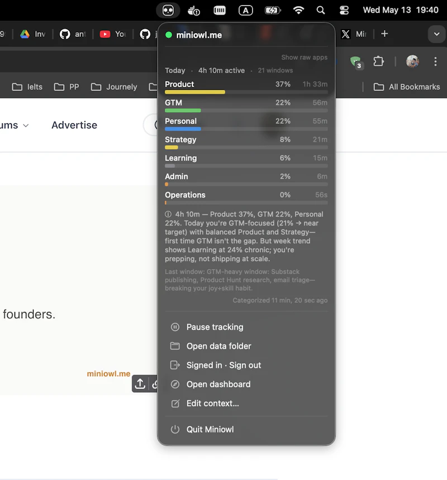The image size is (447, 480).
Task: Select the Product category row
Action: 246,87
